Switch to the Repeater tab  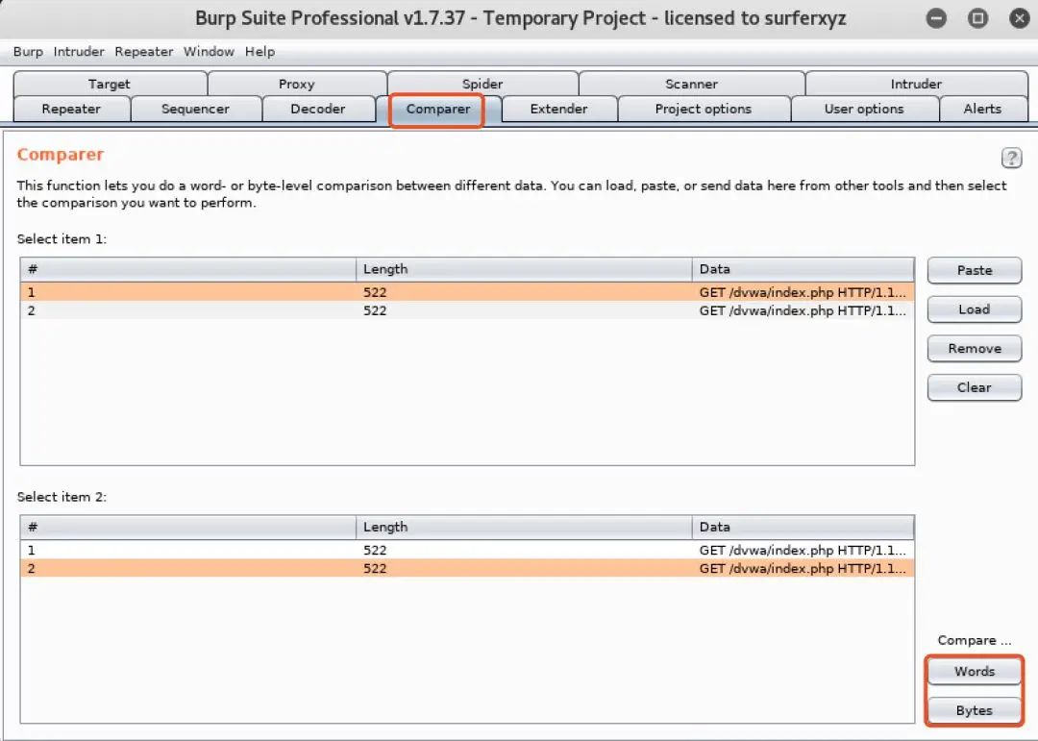[71, 110]
